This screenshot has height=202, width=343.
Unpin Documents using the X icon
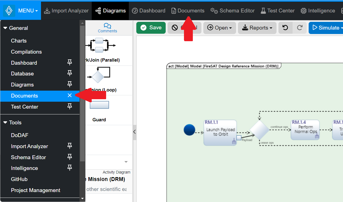70,96
